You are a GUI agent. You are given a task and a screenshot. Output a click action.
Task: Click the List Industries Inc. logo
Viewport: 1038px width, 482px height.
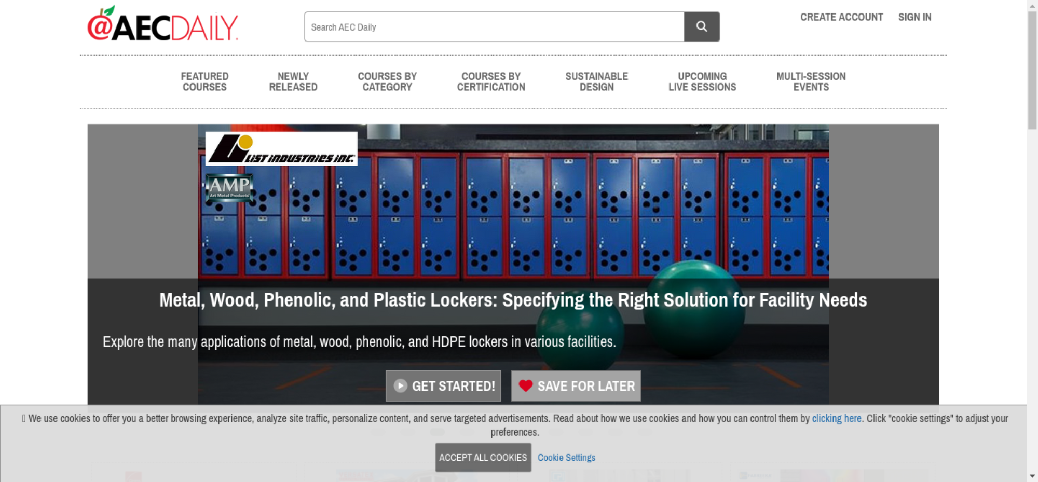coord(281,149)
